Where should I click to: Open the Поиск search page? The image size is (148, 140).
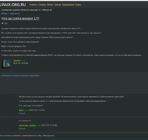[78, 4]
